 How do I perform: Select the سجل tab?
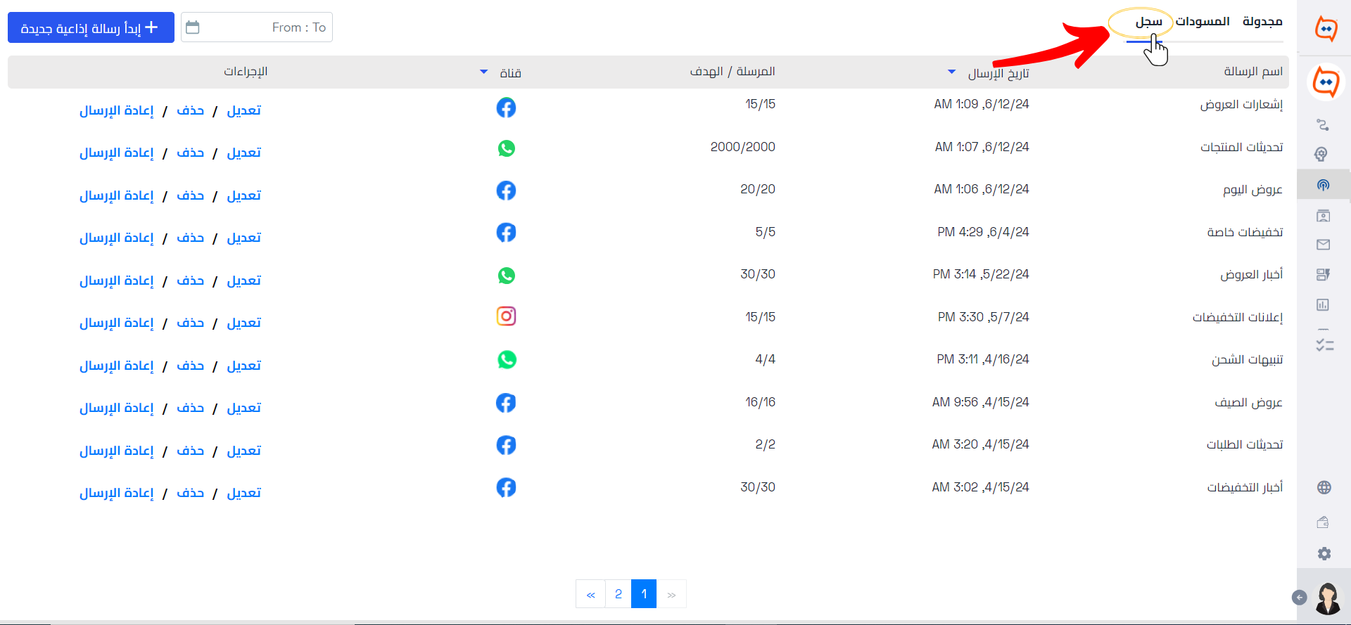pos(1148,22)
